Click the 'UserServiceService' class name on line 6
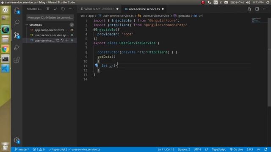This screenshot has width=271, height=152. point(137,43)
